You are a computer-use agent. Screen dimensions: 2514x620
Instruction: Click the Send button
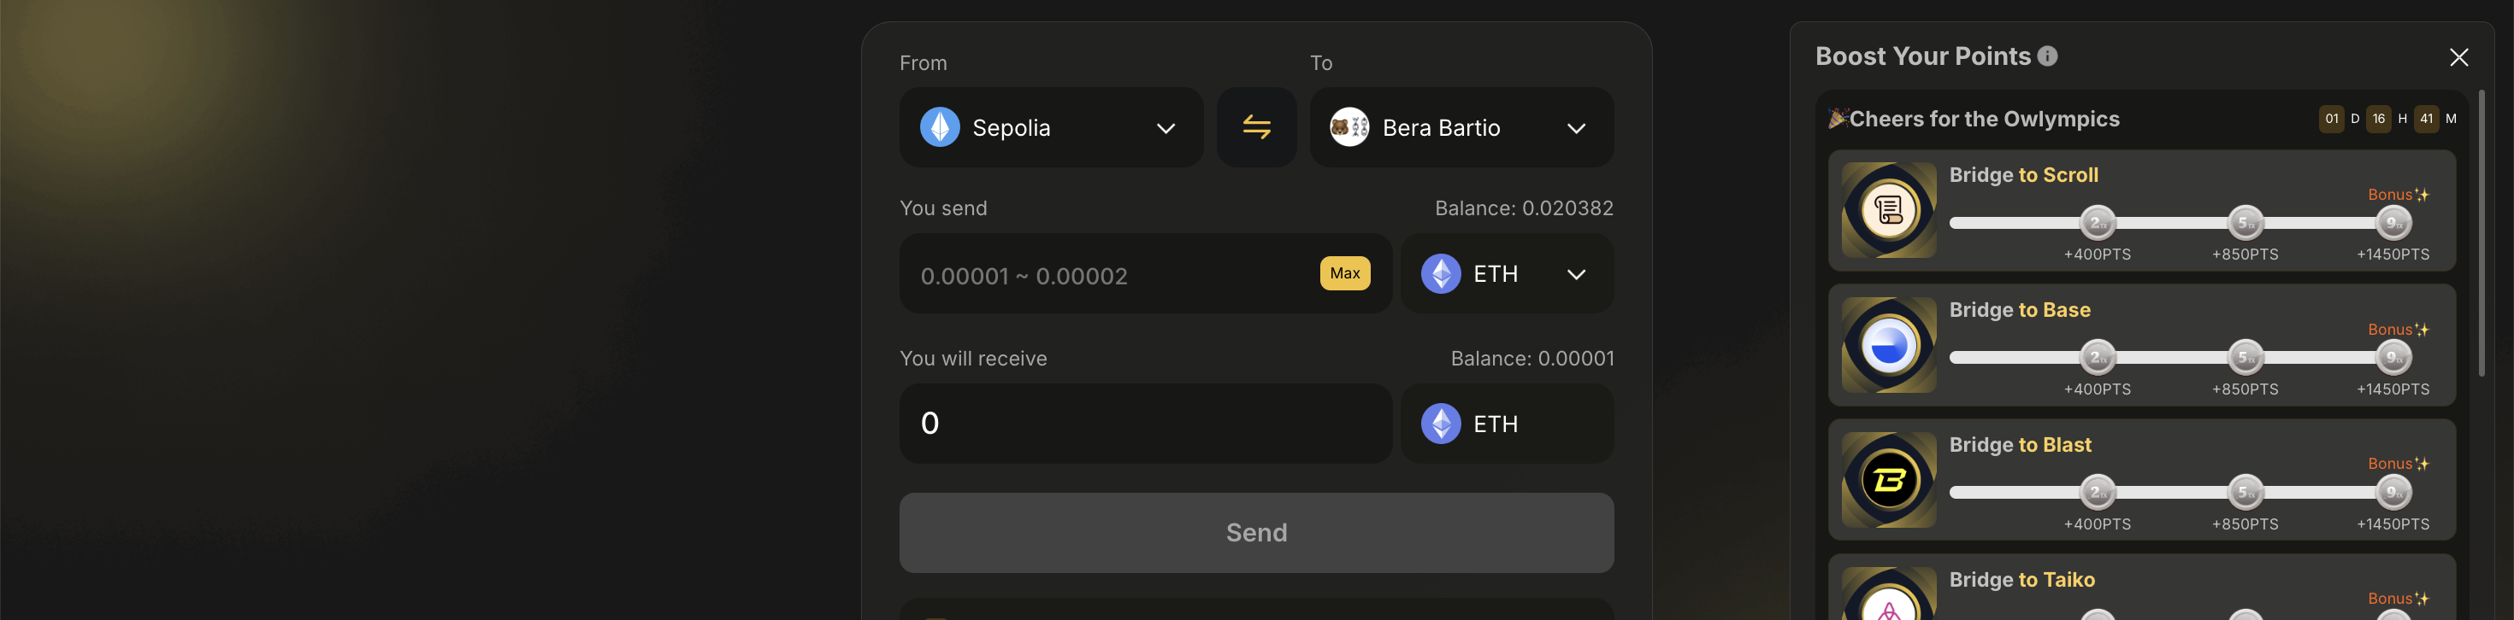point(1256,532)
